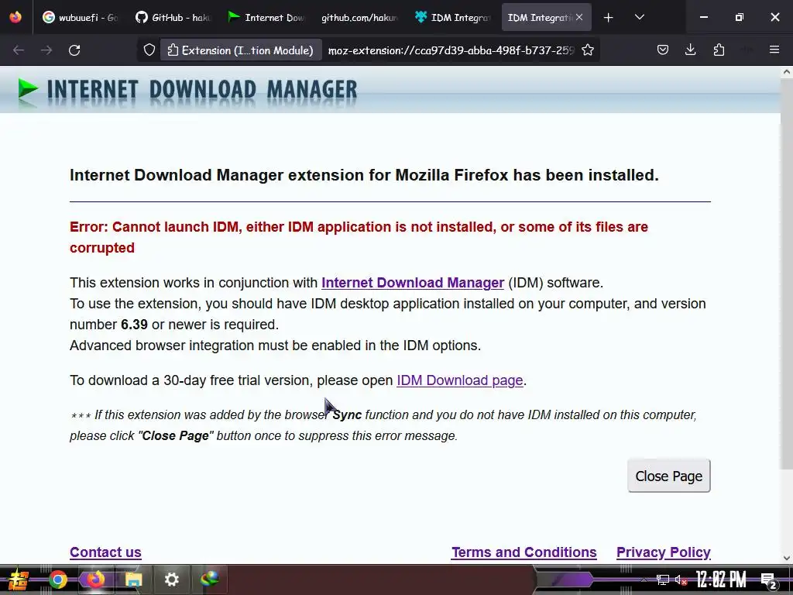Open the Start menu
This screenshot has width=793, height=595.
point(19,580)
